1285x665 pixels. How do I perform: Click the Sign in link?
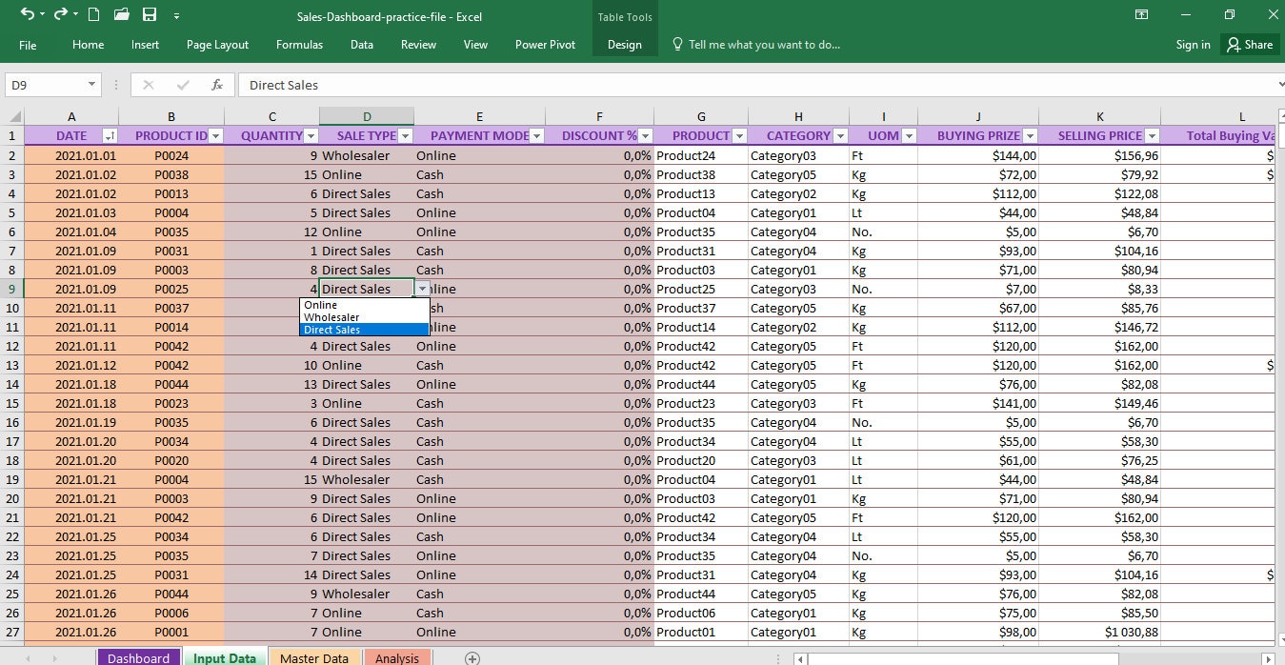click(x=1193, y=44)
